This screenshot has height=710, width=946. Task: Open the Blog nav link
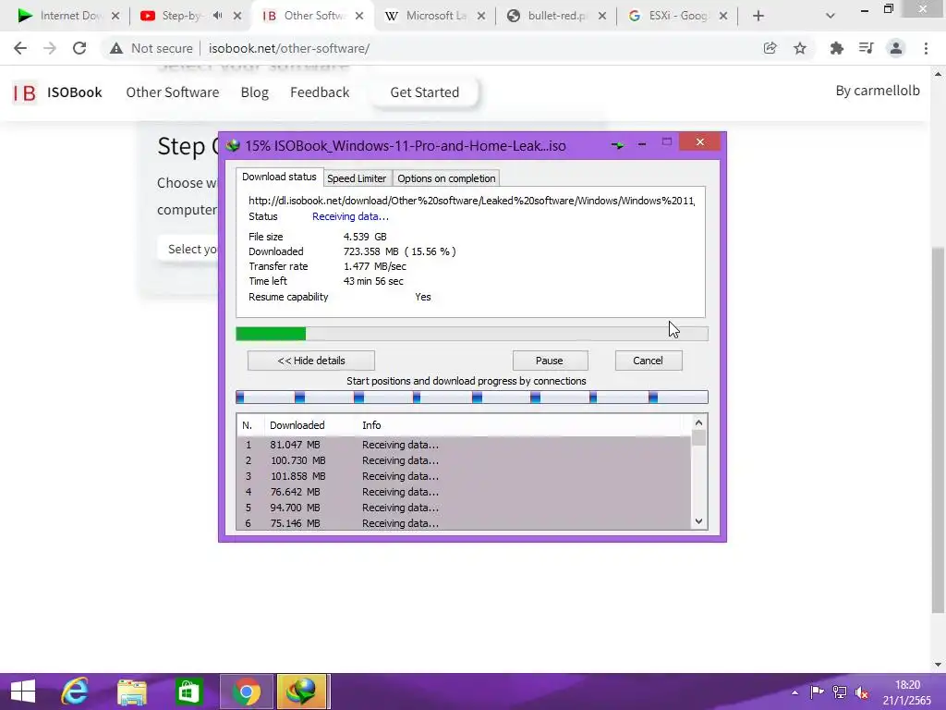click(x=255, y=92)
